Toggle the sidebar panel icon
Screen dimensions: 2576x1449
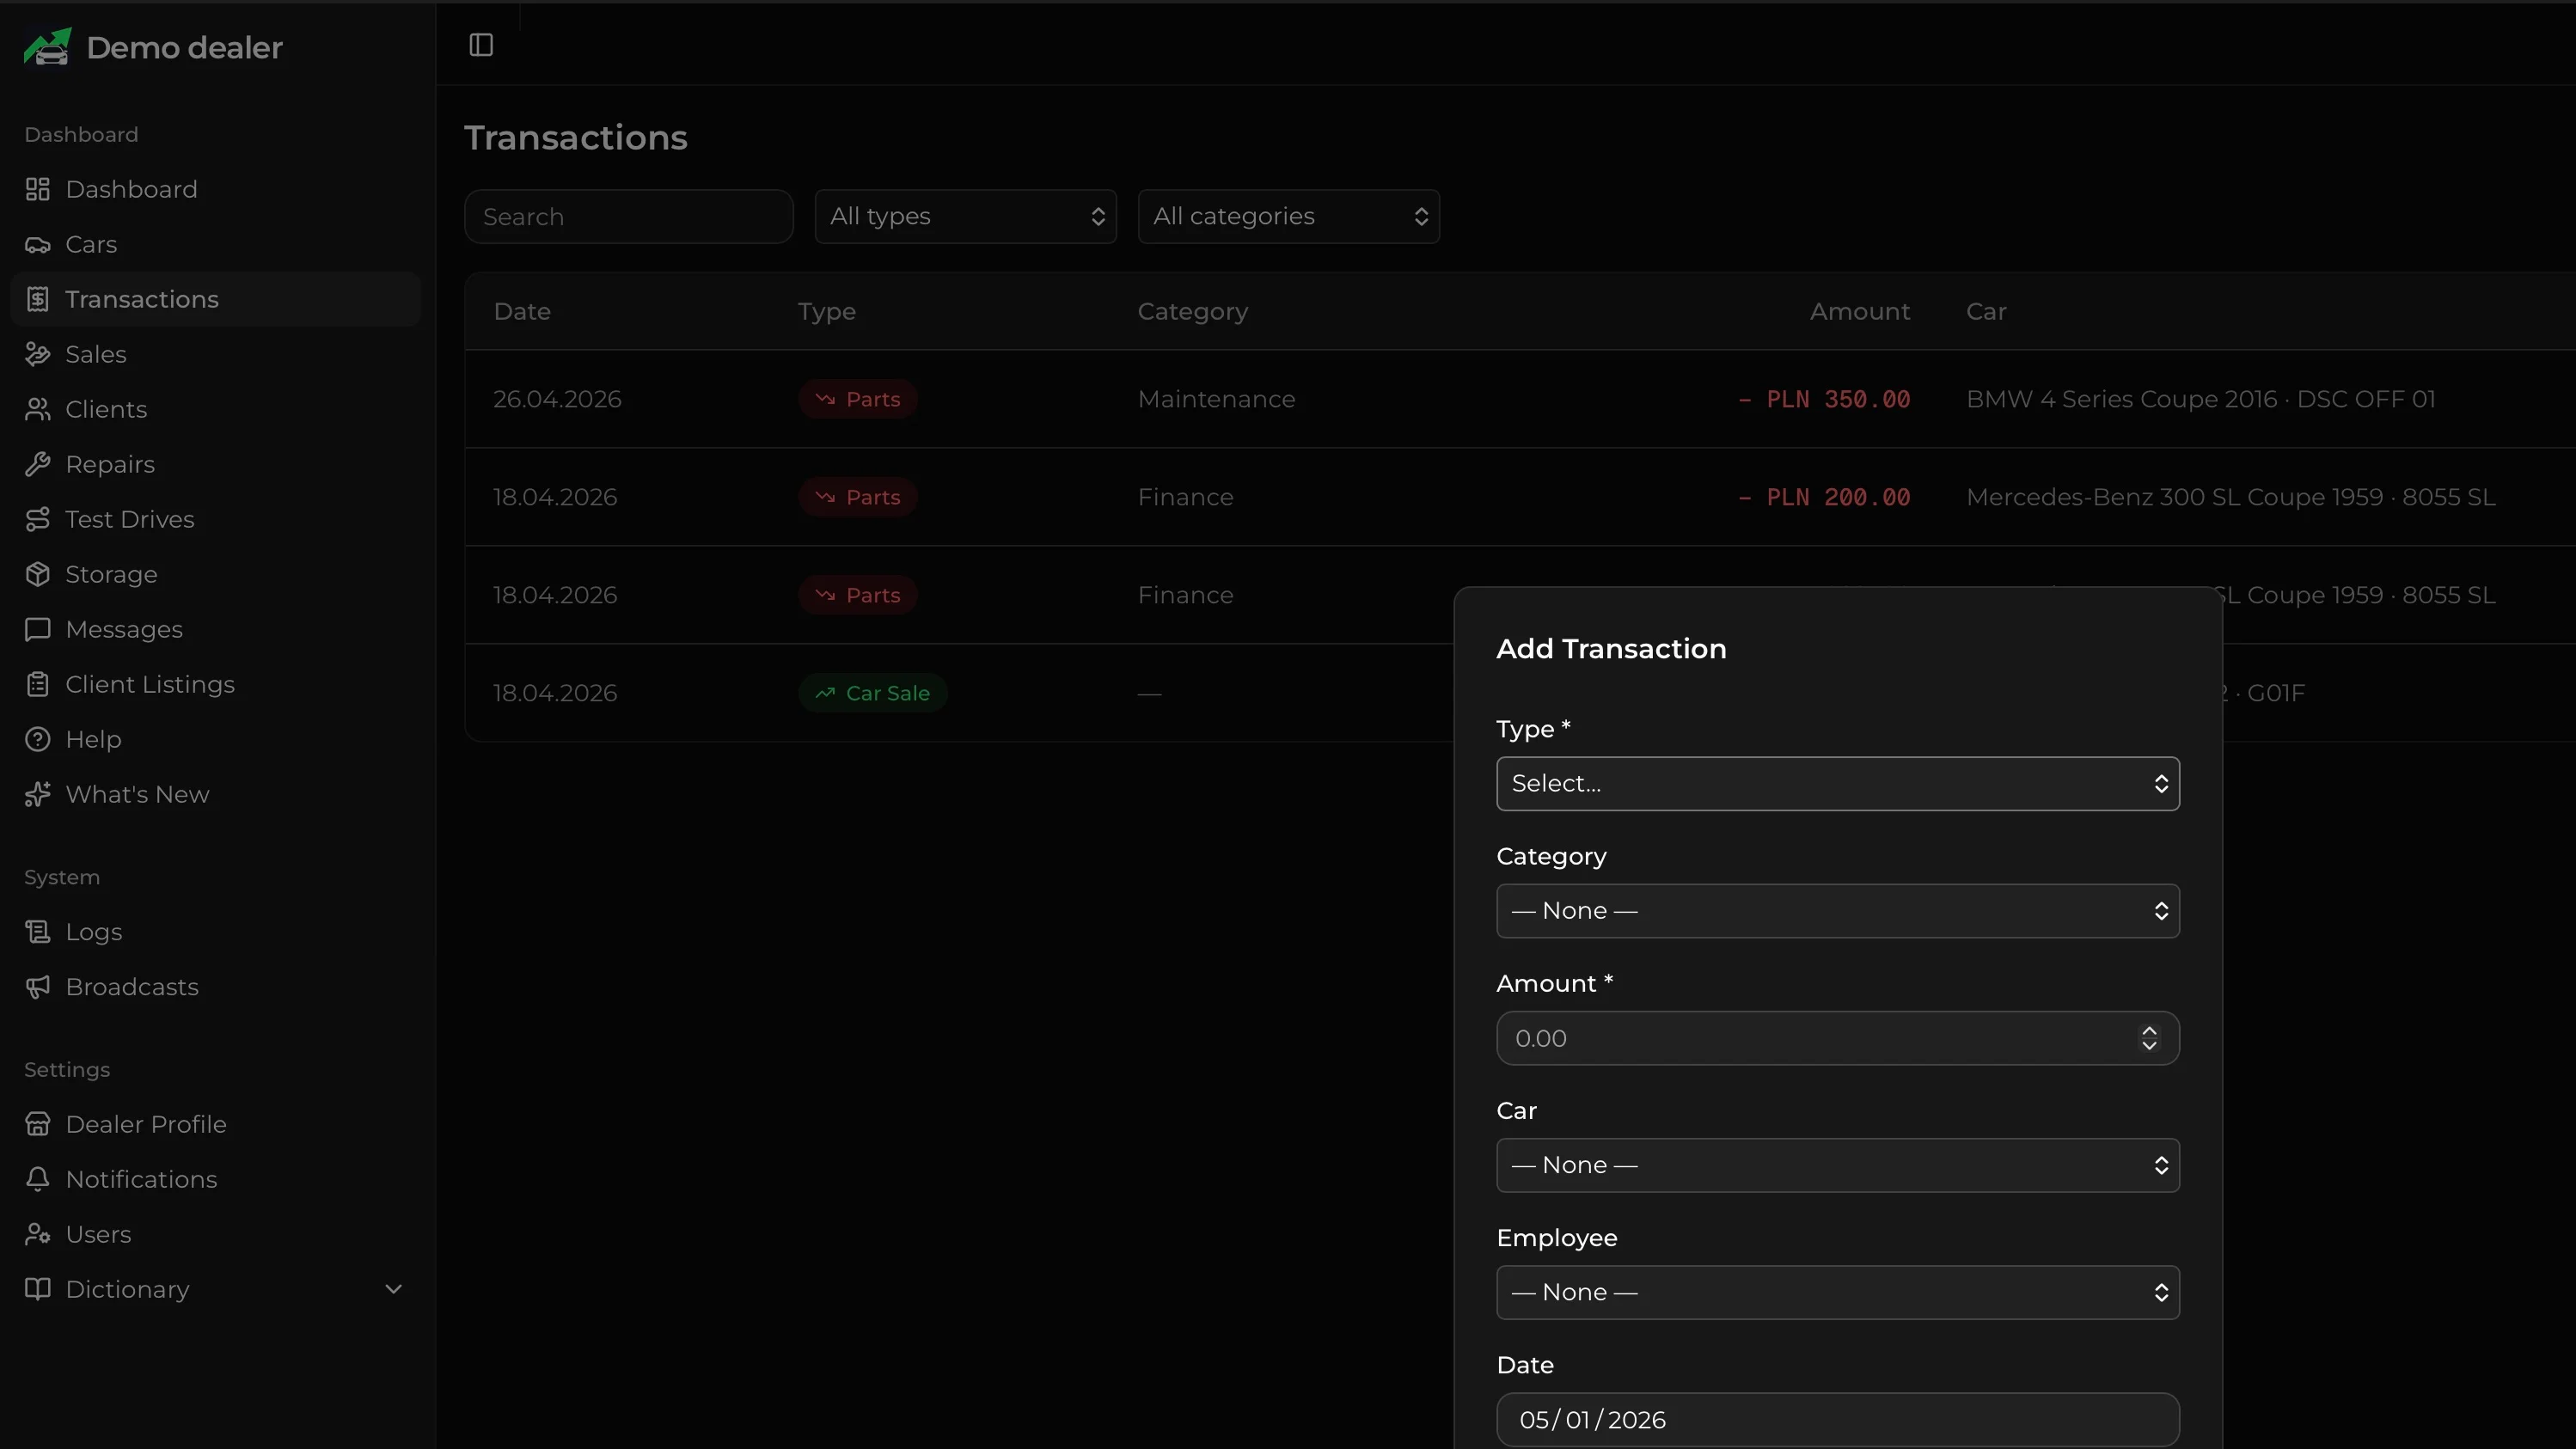(481, 45)
